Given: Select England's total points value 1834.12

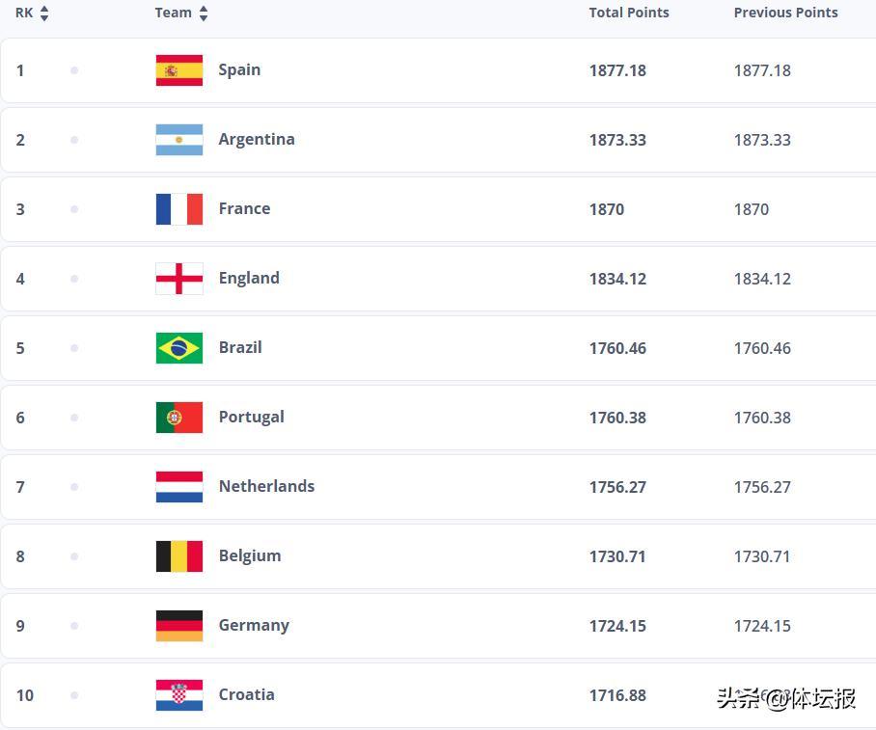Looking at the screenshot, I should tap(617, 279).
